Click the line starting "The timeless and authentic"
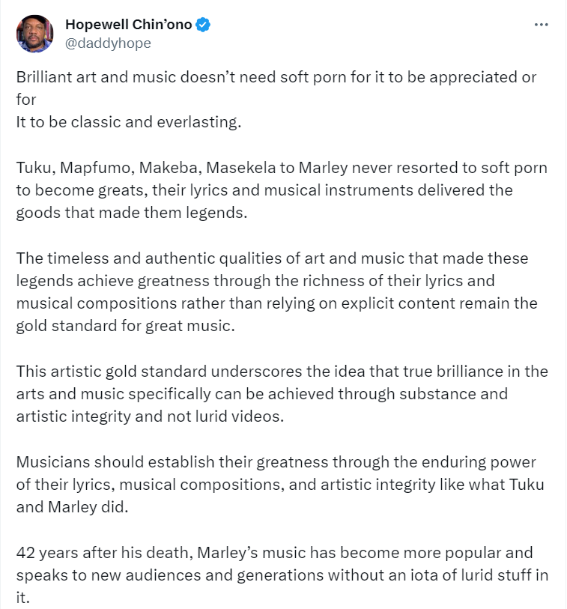 (x=272, y=258)
